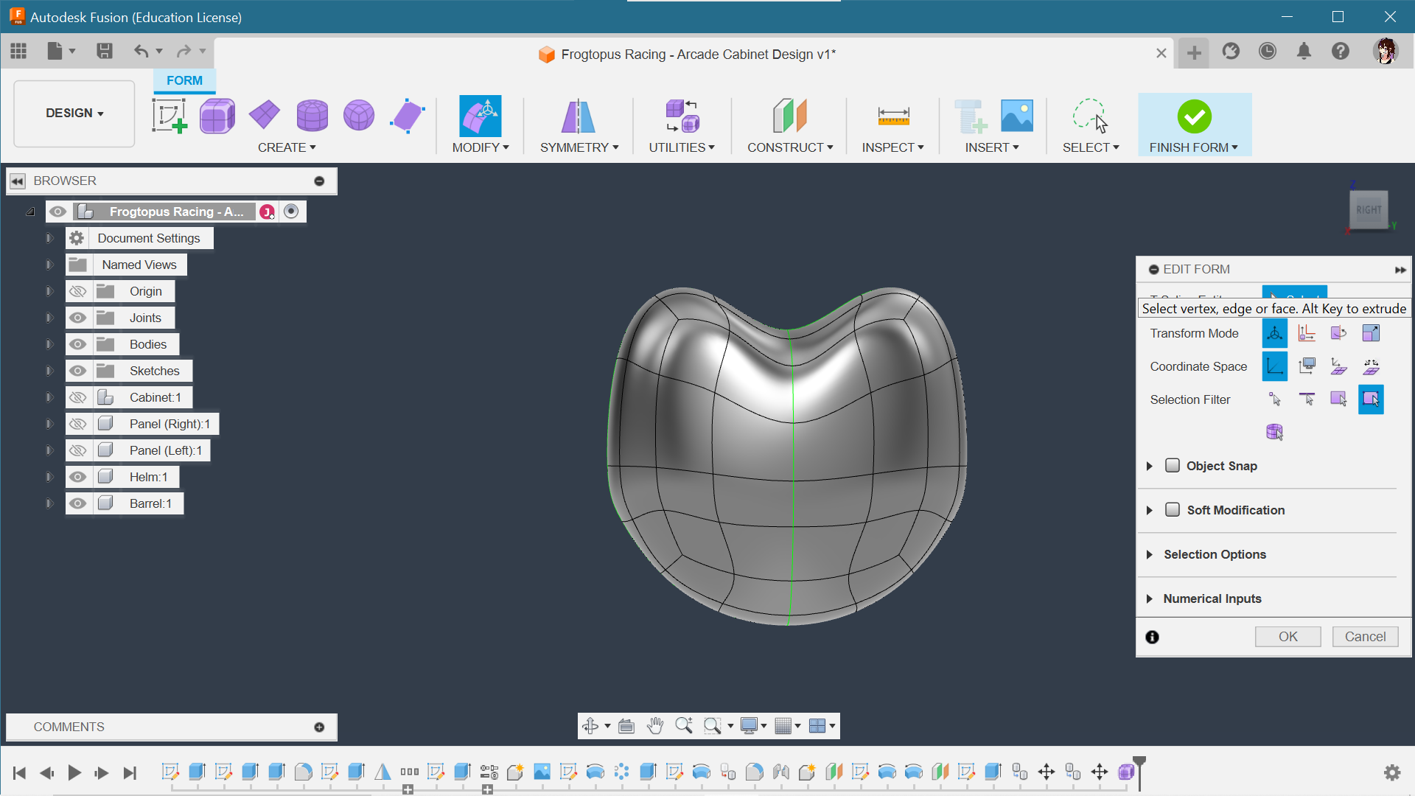
Task: Choose Translation transform mode icon
Action: pos(1307,333)
